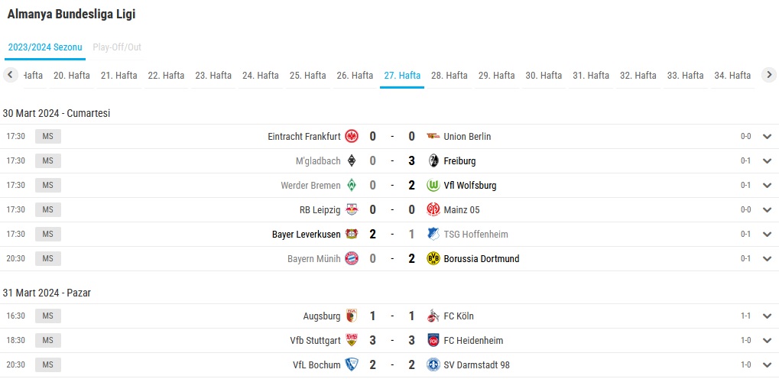Click the Eintracht Frankfurt club logo
Screen dimensions: 779x379
[352, 136]
